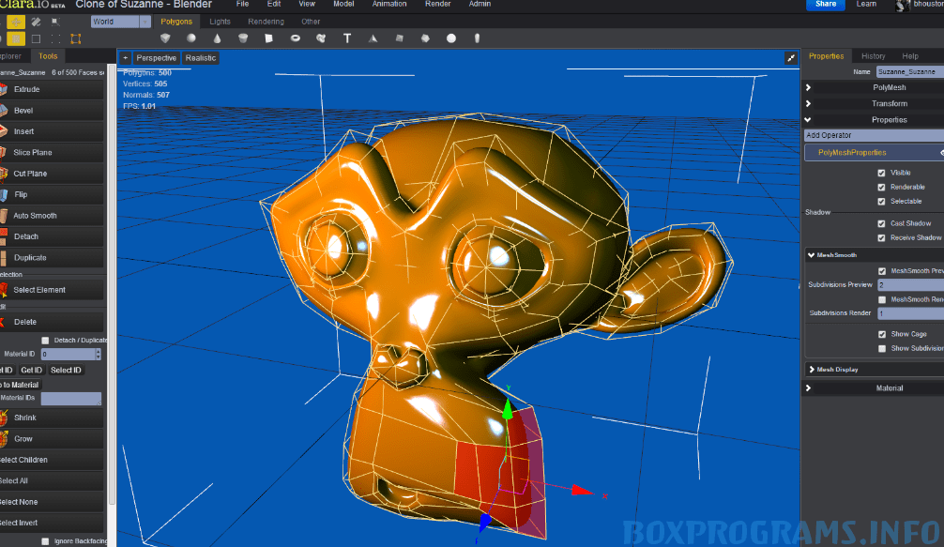Expand the Transform section
944x547 pixels.
(x=873, y=103)
